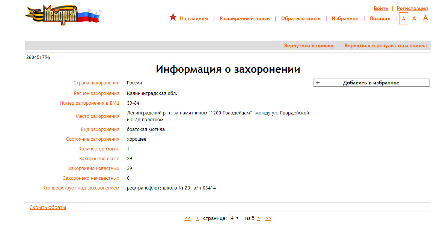Click the plus icon beside Добавить в избранное
437x227 pixels.
318,83
